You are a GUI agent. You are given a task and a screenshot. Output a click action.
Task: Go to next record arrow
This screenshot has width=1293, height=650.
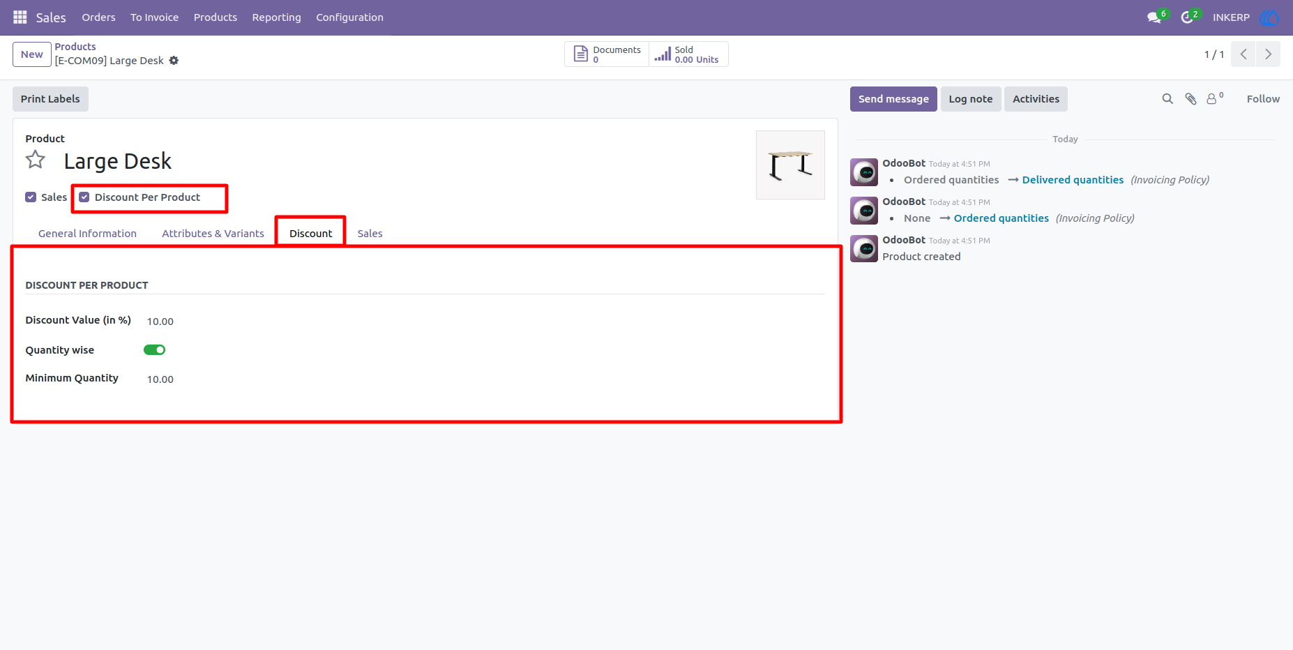tap(1268, 54)
